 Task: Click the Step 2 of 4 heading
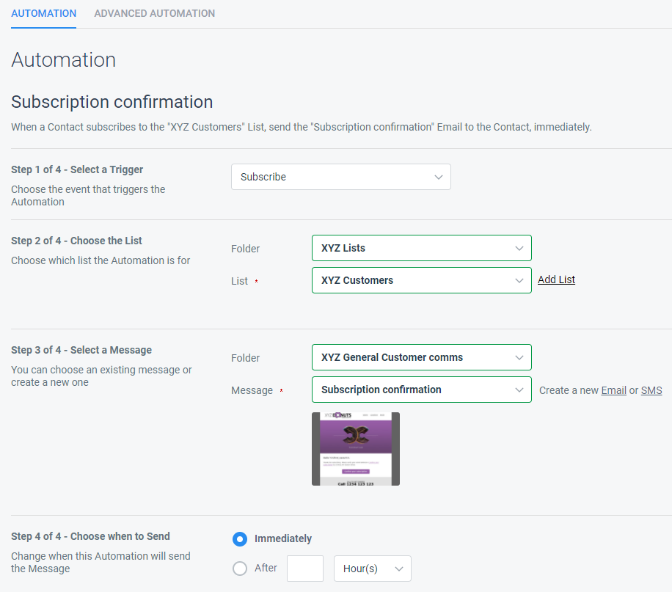tap(76, 241)
